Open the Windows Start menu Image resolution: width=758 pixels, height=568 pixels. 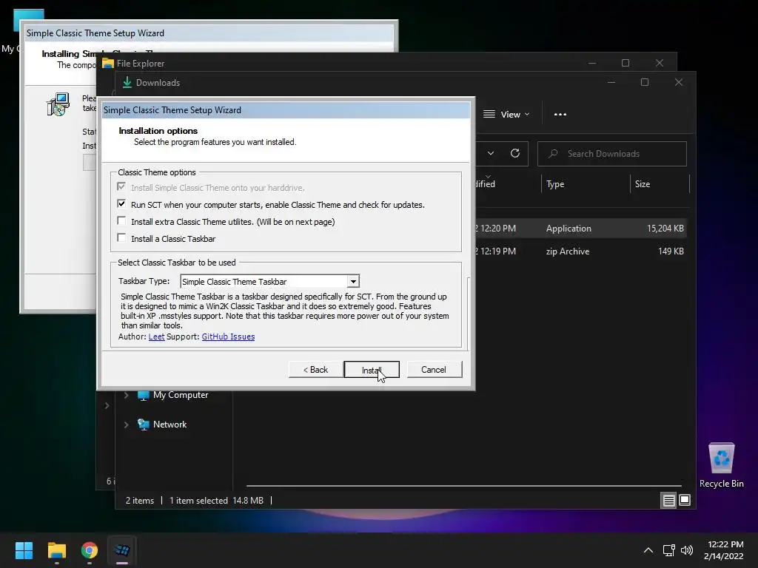coord(24,550)
